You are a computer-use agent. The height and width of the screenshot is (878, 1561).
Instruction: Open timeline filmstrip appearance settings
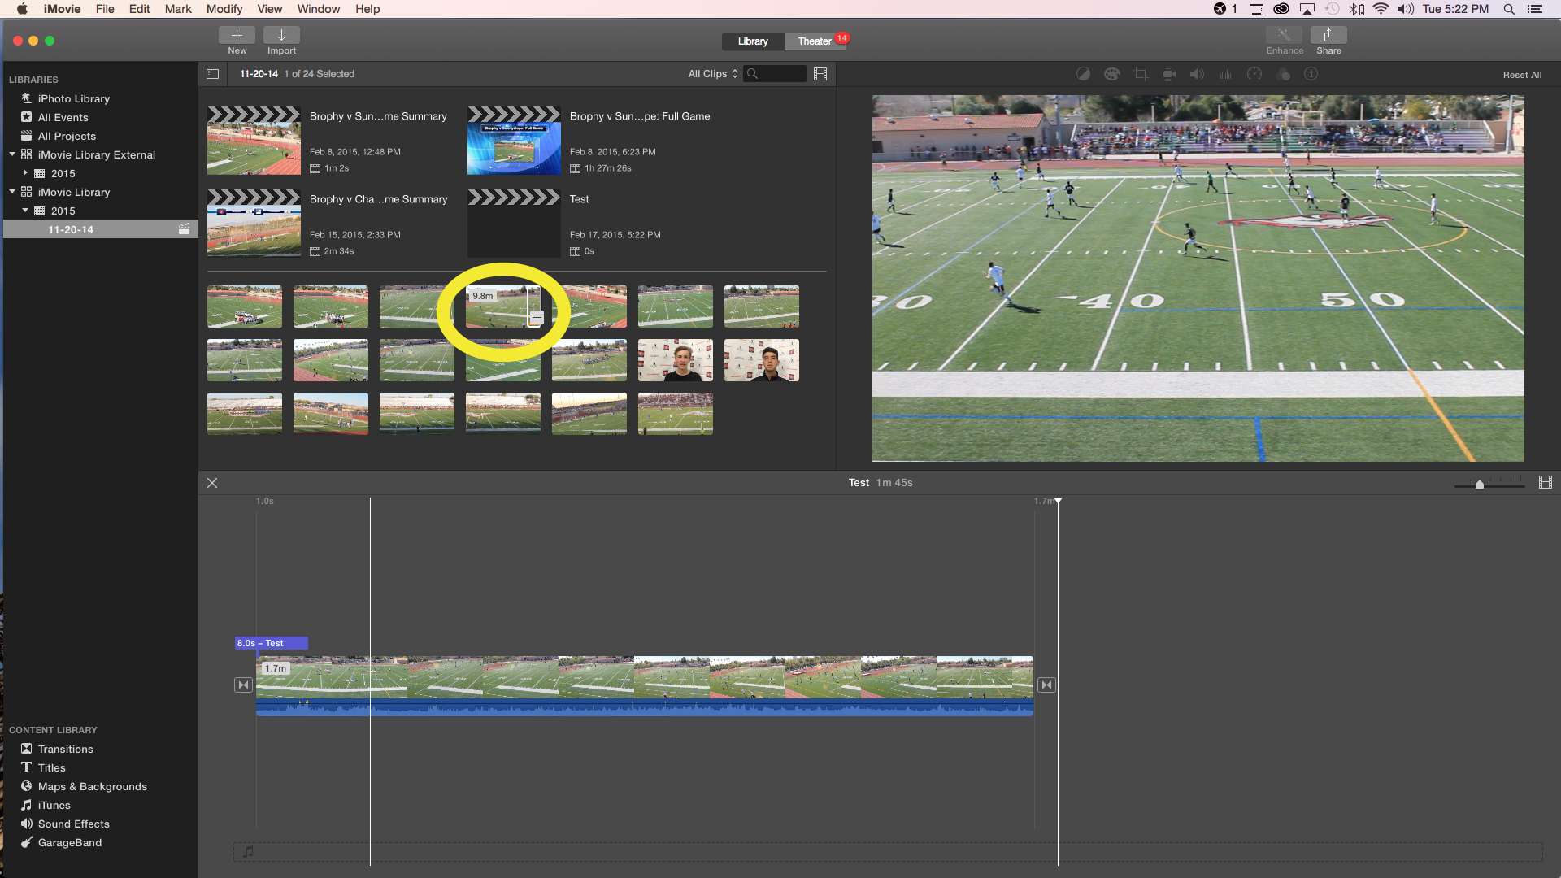pyautogui.click(x=1546, y=483)
